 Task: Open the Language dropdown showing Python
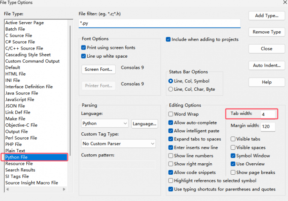pos(105,123)
